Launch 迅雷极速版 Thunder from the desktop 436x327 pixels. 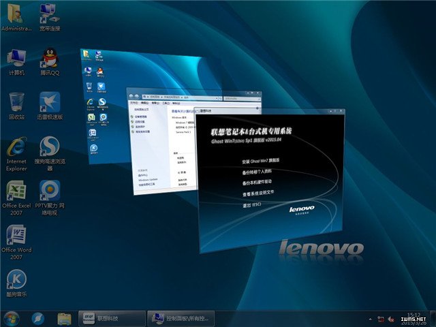click(x=50, y=106)
